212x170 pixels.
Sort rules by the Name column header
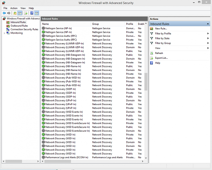66,24
